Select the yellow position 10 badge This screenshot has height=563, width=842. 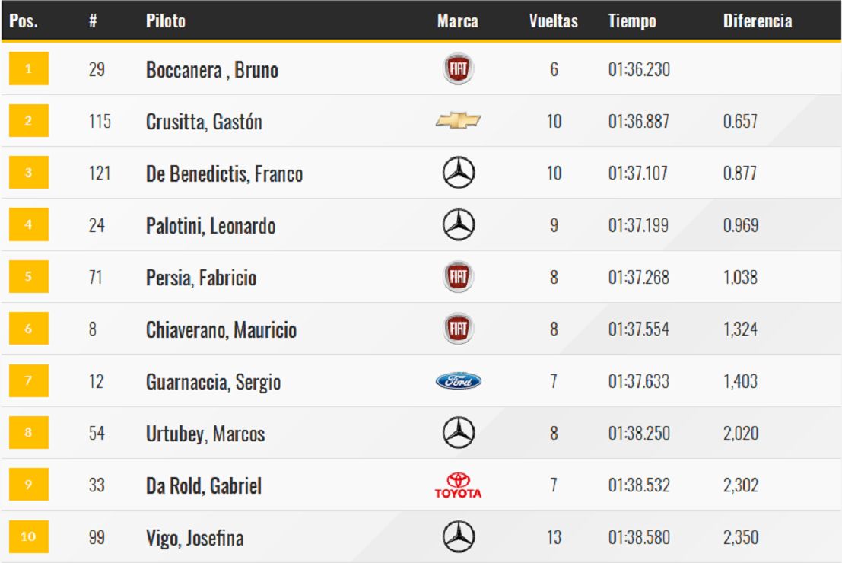pos(28,536)
